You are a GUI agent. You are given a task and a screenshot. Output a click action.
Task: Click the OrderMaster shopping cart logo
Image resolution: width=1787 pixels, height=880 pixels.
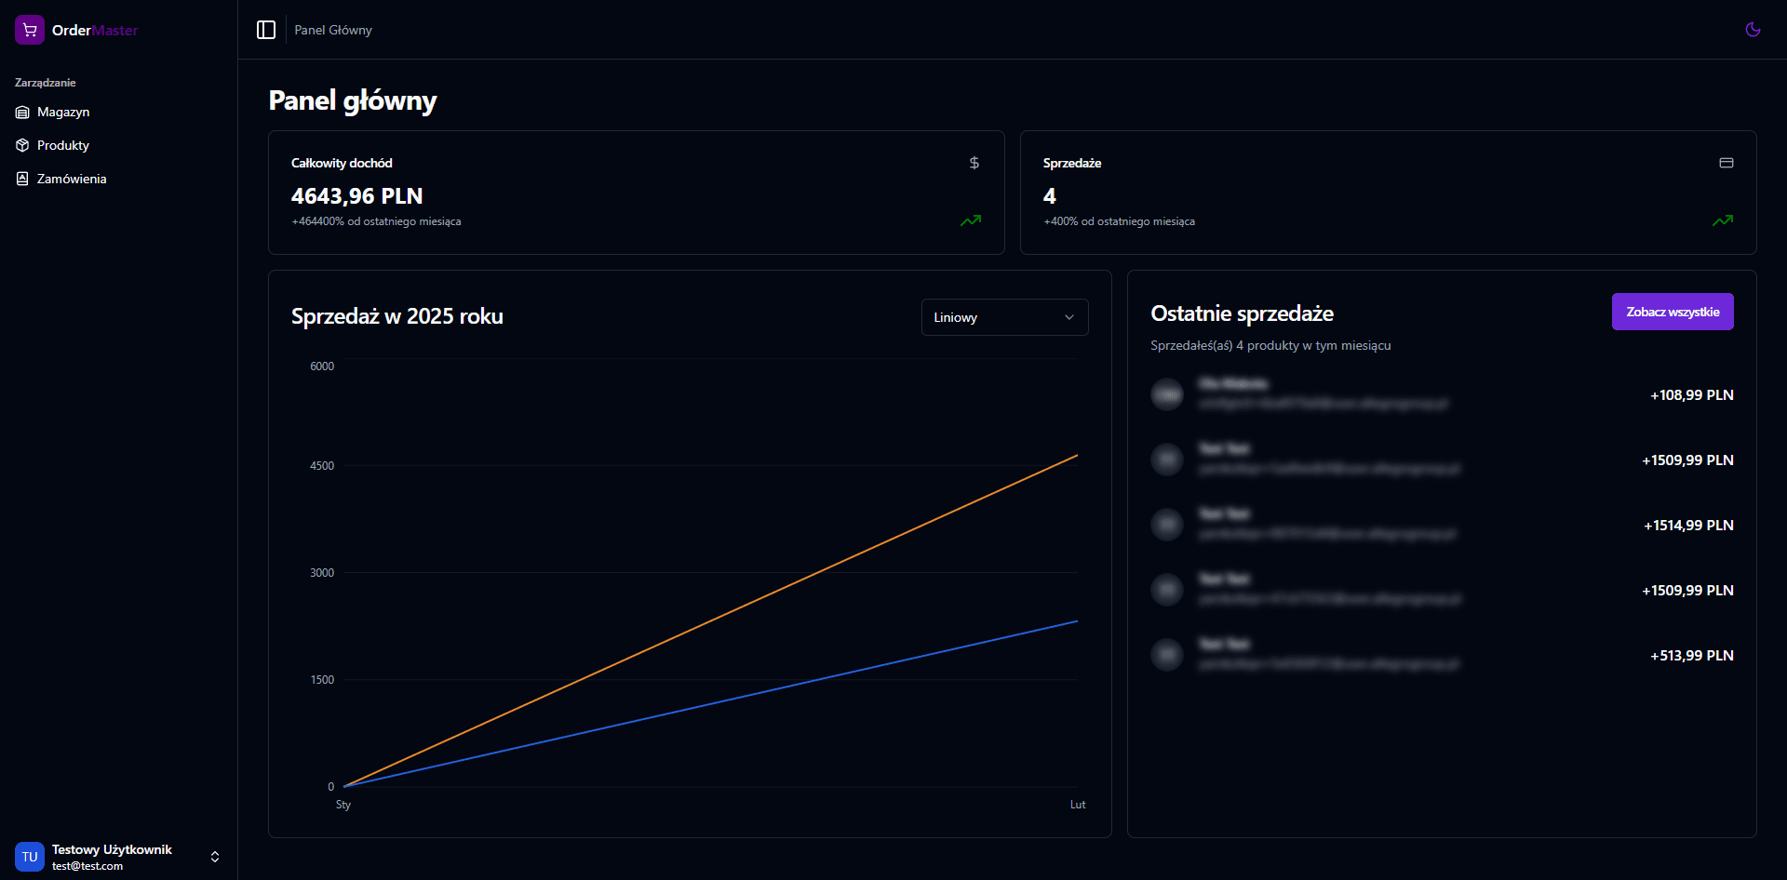(30, 30)
